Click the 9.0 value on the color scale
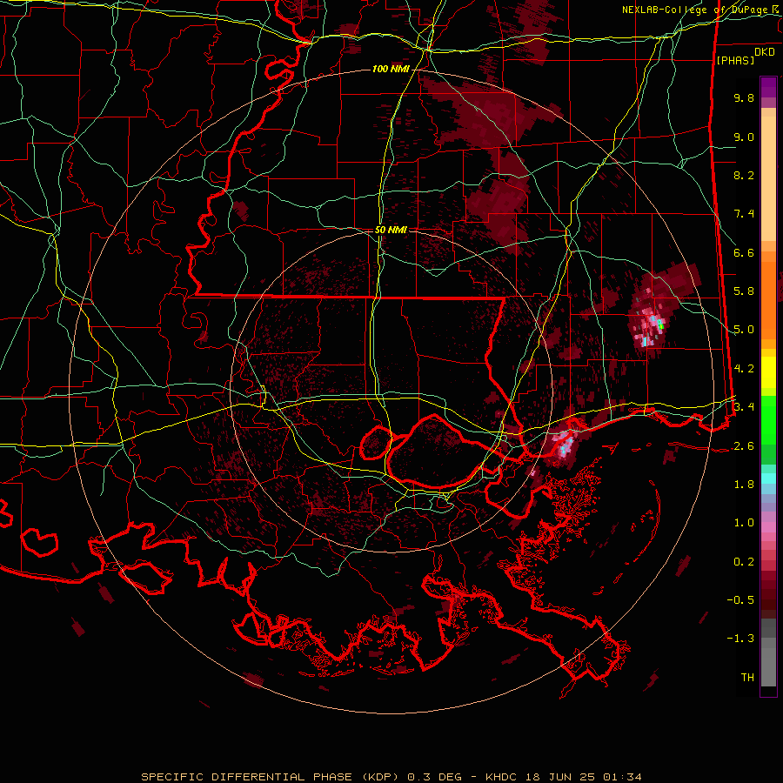Viewport: 783px width, 783px height. coord(744,137)
